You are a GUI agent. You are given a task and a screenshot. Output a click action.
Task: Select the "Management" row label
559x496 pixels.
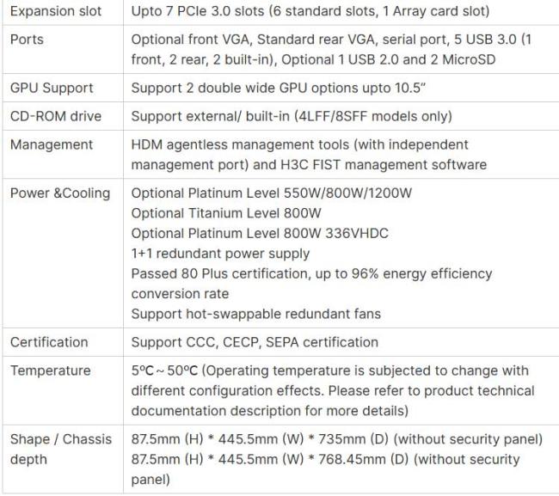52,144
